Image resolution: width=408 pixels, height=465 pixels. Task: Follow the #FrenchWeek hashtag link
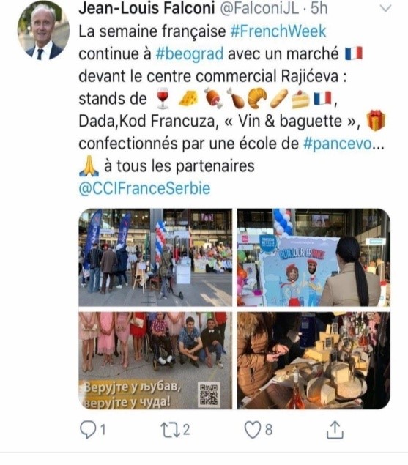click(x=278, y=31)
